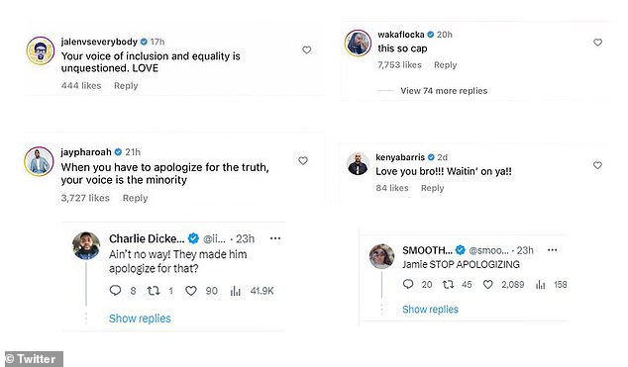628x367 pixels.
Task: Expand View 74 more replies
Action: coord(444,91)
